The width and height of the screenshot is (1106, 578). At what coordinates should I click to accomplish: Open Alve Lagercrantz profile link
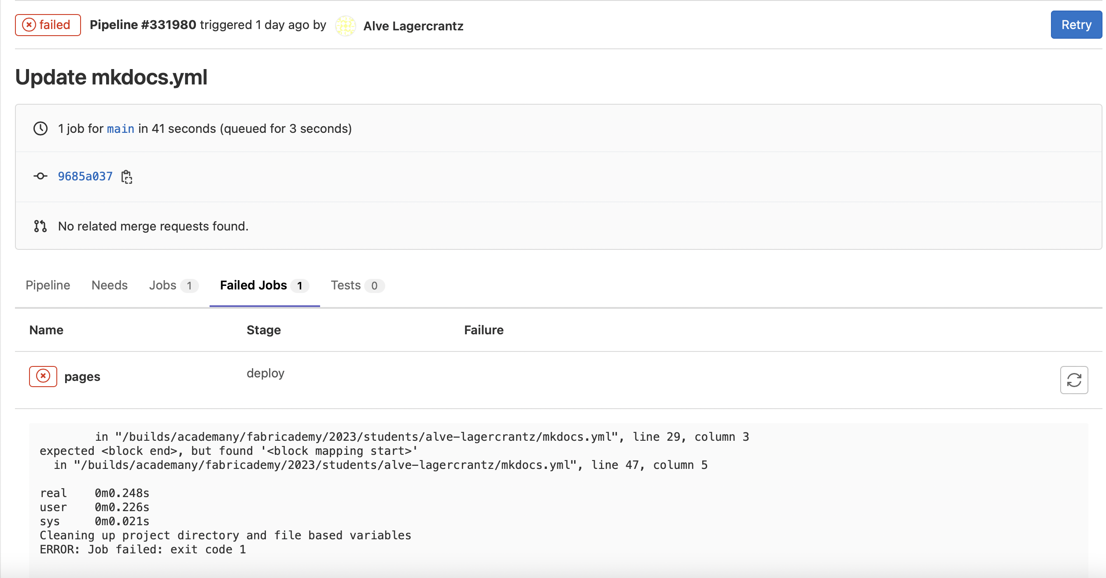tap(413, 26)
